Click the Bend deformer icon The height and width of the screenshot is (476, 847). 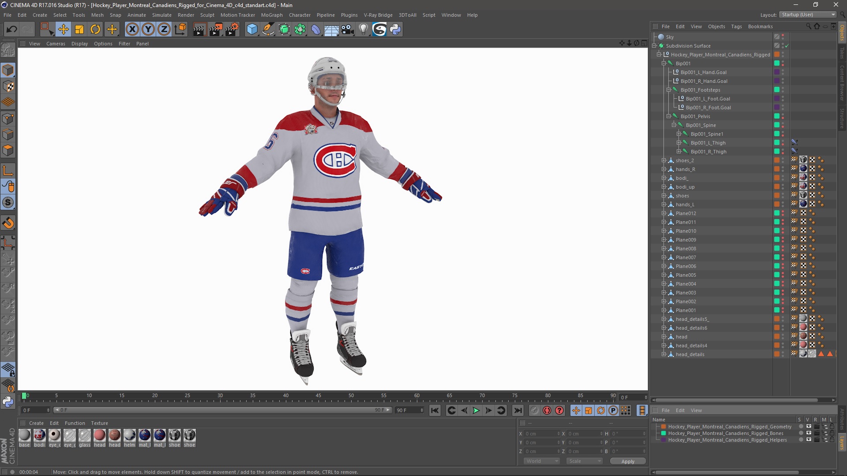(x=316, y=30)
